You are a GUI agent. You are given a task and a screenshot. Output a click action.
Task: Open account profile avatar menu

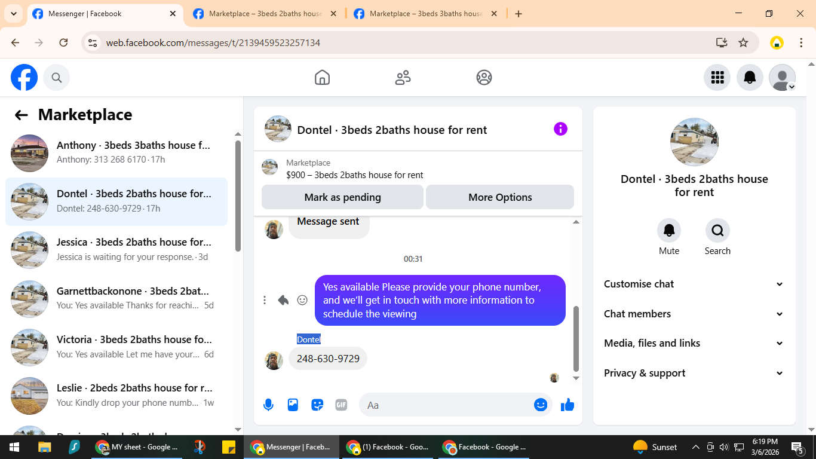(782, 78)
